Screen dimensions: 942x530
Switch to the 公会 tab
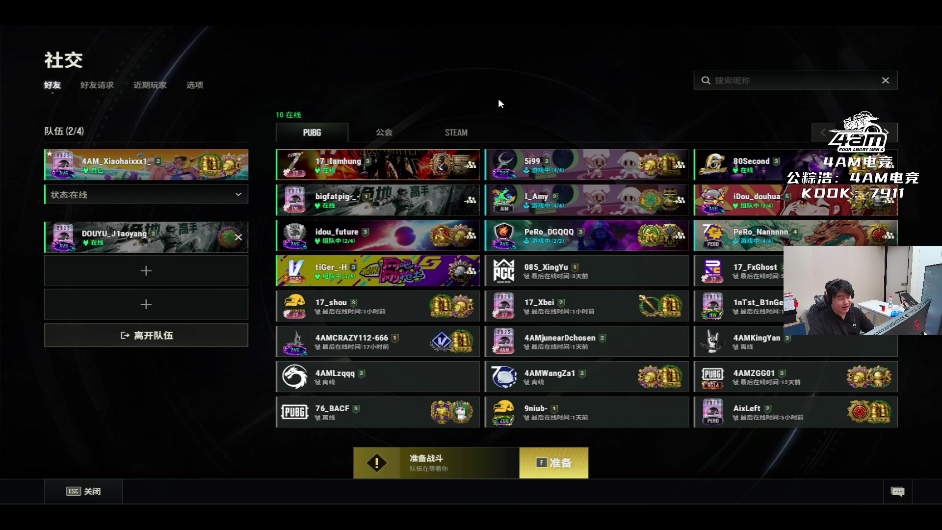(x=384, y=132)
